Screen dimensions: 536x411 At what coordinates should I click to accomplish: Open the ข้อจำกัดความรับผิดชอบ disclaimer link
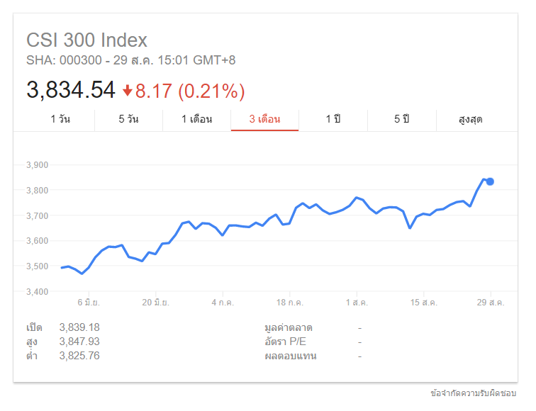tap(474, 393)
